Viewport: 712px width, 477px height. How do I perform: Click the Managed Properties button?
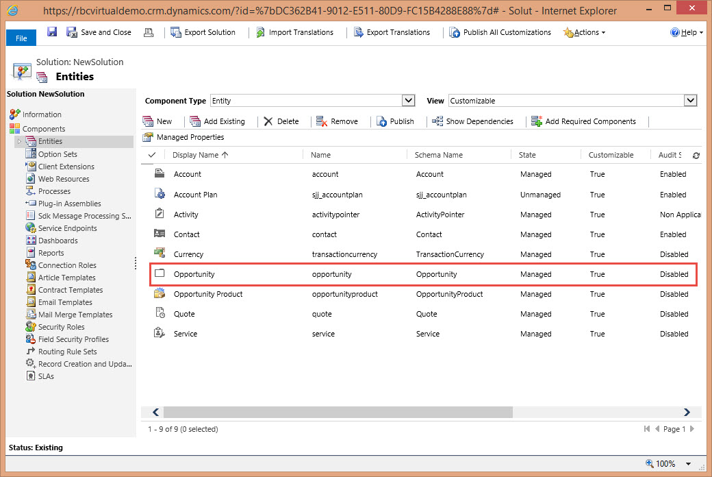coord(183,137)
